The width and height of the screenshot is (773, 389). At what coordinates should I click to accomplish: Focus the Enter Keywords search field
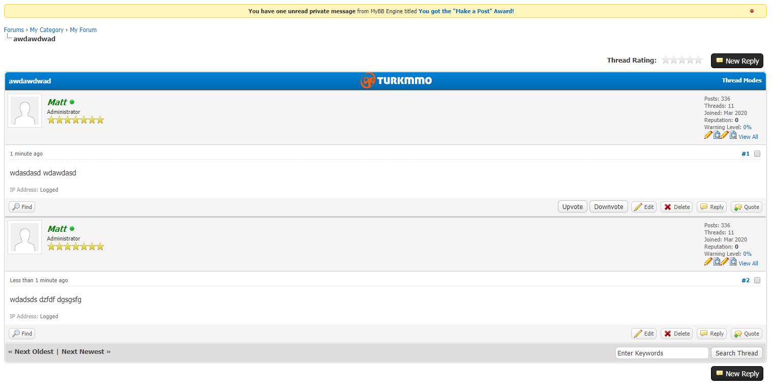tap(662, 353)
